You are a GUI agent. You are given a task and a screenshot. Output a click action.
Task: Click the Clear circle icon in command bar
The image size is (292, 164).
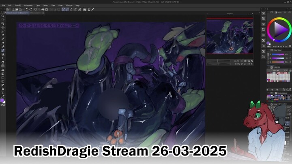pyautogui.click(x=36, y=9)
